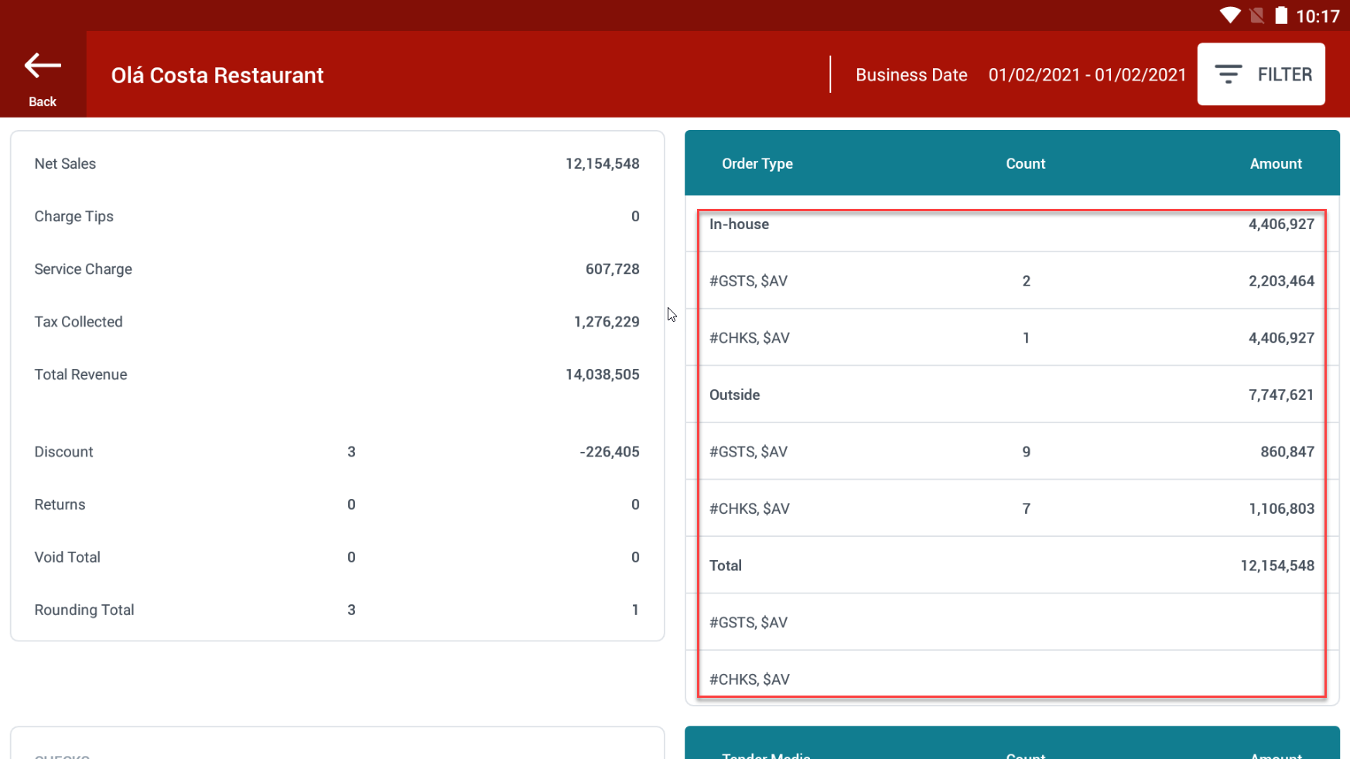Image resolution: width=1350 pixels, height=759 pixels.
Task: Click the Order Type column header
Action: coord(757,164)
